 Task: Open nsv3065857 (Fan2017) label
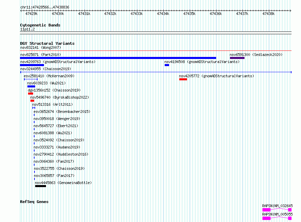pos(54,176)
